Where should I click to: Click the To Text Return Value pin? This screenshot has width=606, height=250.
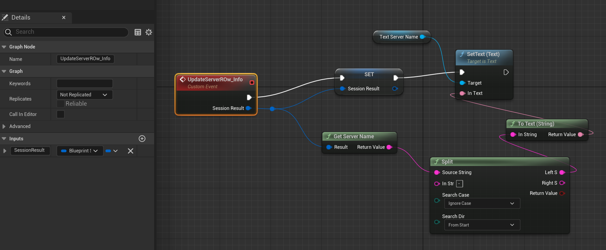coord(581,134)
